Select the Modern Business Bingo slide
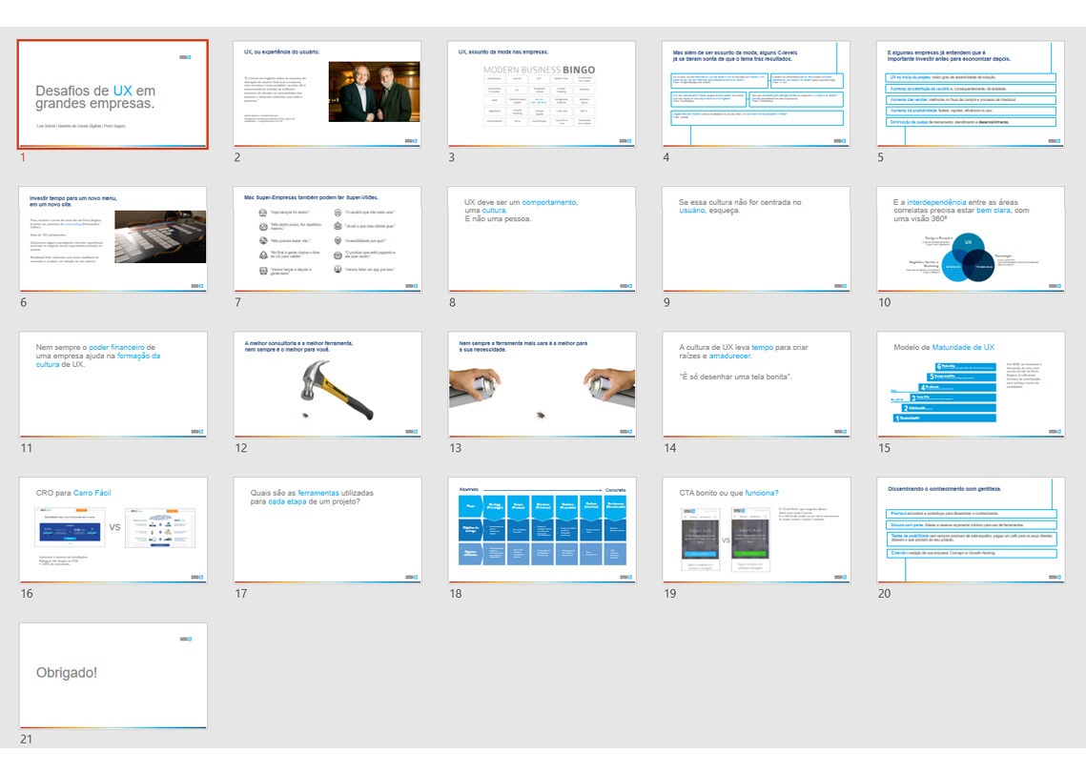 point(543,94)
